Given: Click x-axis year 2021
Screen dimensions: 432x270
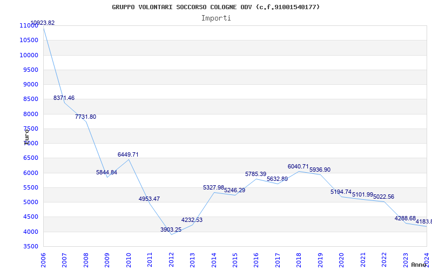Looking at the screenshot, I should [x=363, y=260].
